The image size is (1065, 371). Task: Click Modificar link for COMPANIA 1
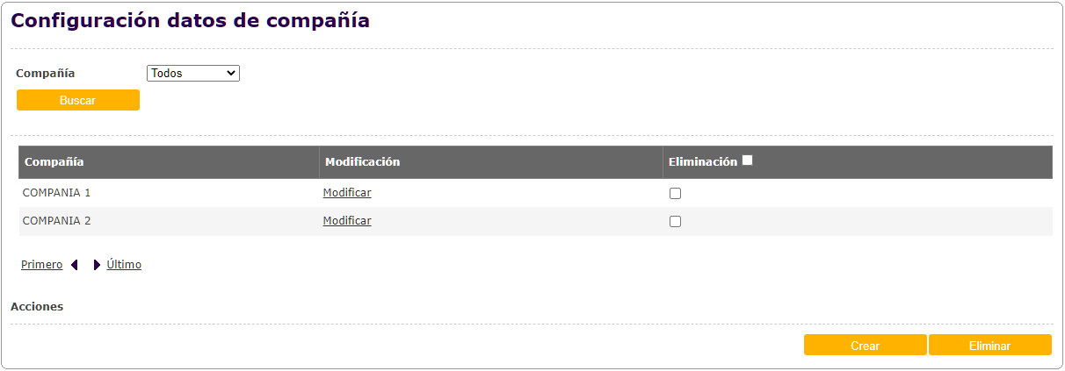tap(347, 193)
